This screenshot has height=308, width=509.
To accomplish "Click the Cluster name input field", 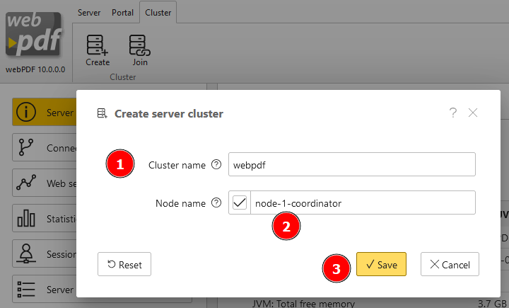I will pos(352,164).
